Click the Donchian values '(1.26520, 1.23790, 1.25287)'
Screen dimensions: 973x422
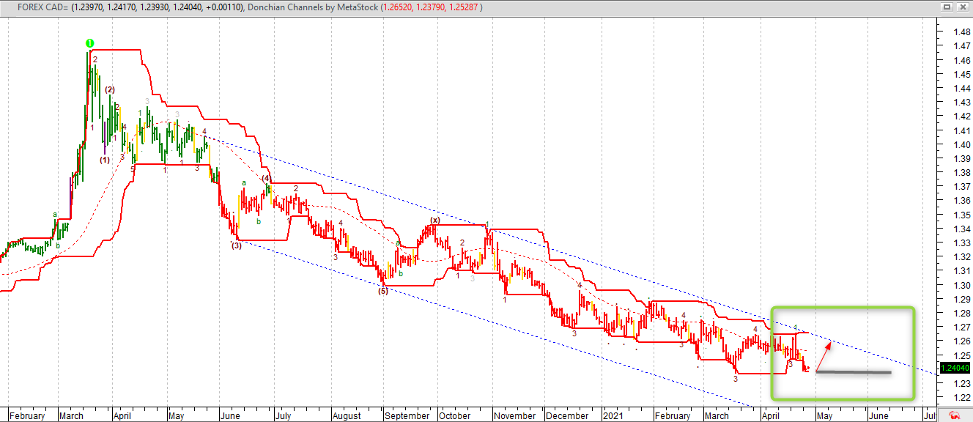(x=430, y=7)
